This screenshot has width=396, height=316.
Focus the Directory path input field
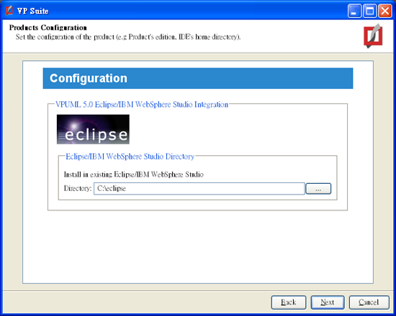coord(199,188)
